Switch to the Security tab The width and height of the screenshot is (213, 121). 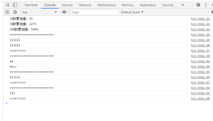point(168,5)
